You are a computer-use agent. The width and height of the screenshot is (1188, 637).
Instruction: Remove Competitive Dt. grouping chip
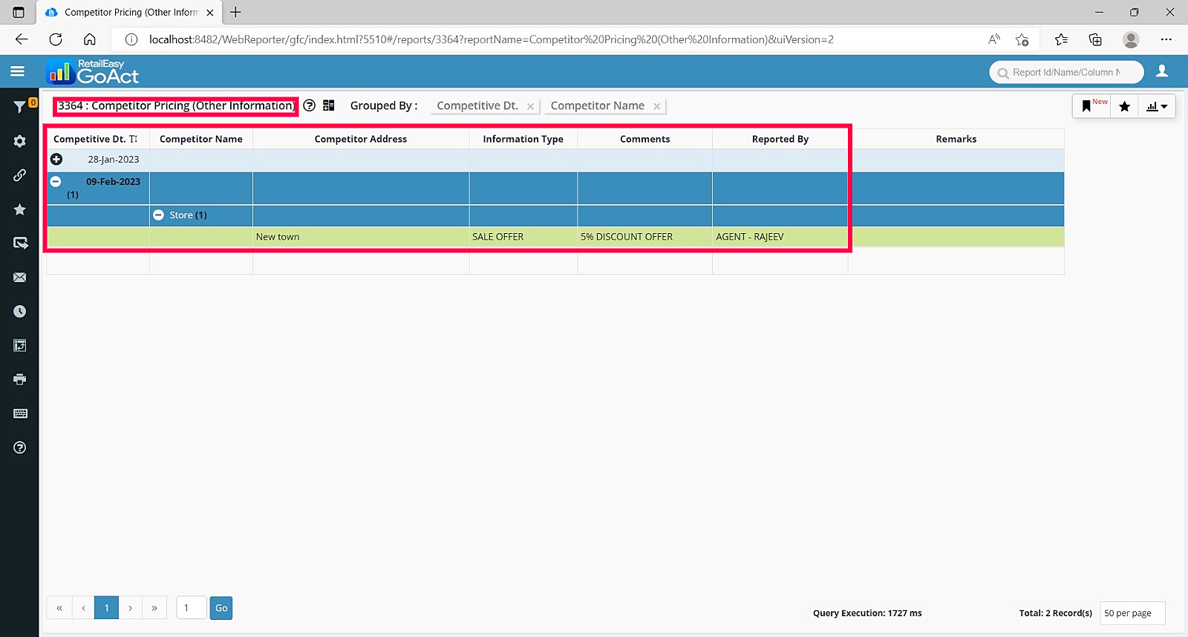point(530,106)
